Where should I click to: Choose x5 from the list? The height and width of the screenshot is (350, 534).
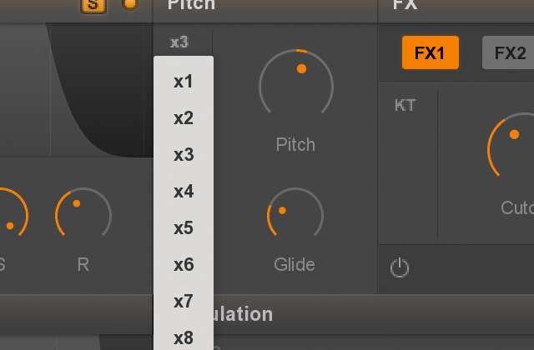click(x=184, y=227)
